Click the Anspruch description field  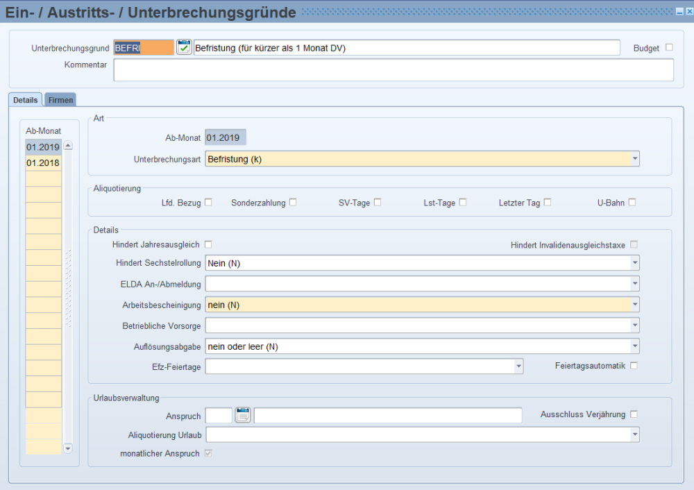coord(388,415)
